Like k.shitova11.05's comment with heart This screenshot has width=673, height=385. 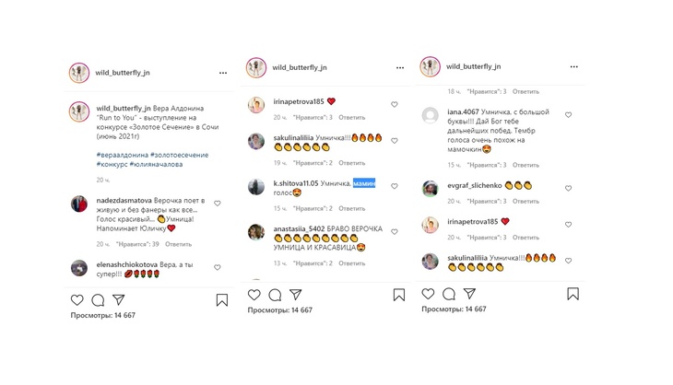[395, 186]
